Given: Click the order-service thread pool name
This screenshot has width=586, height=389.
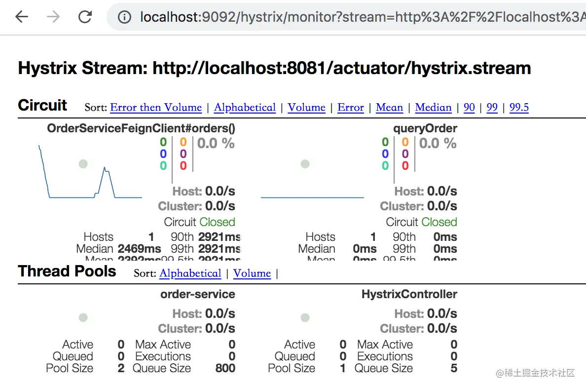Looking at the screenshot, I should [x=198, y=294].
